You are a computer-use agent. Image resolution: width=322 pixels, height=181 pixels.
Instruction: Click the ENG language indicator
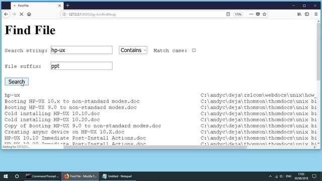tap(288, 176)
